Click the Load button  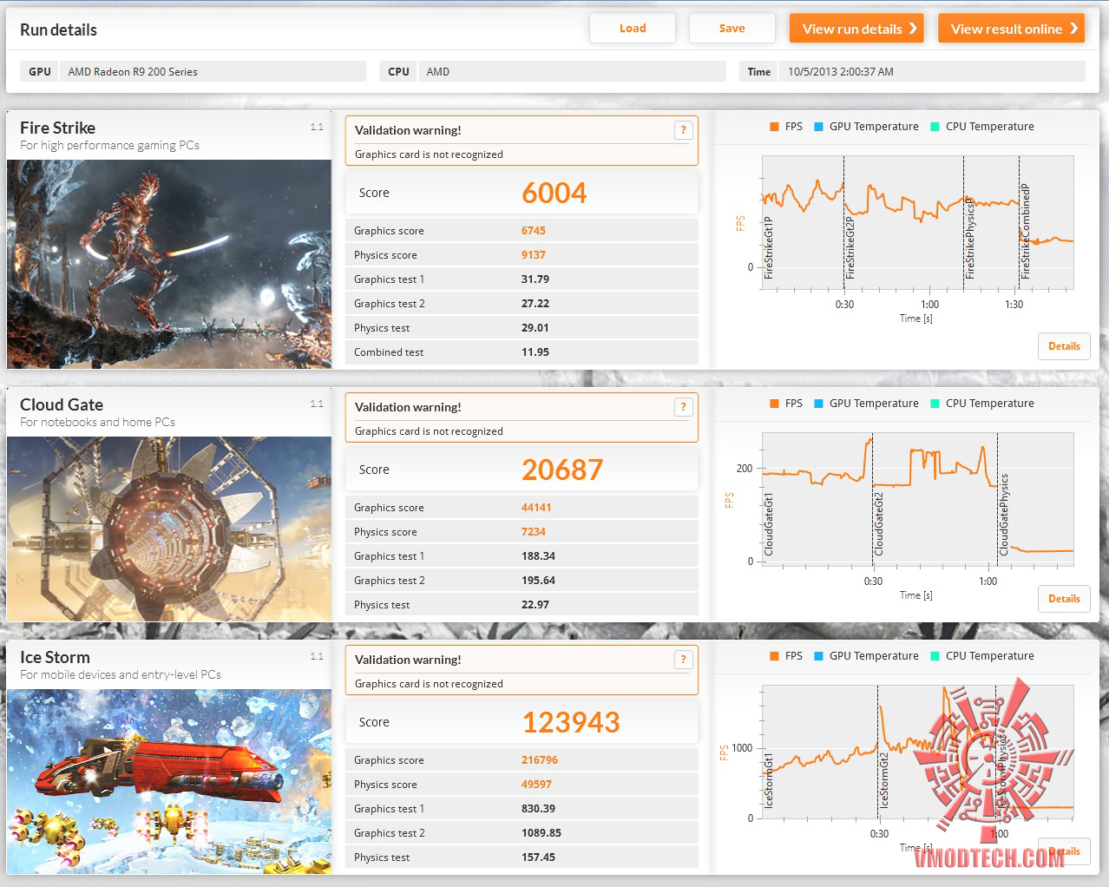point(633,29)
